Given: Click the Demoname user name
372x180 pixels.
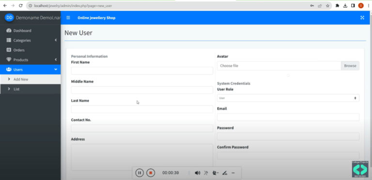Looking at the screenshot, I should (x=38, y=17).
